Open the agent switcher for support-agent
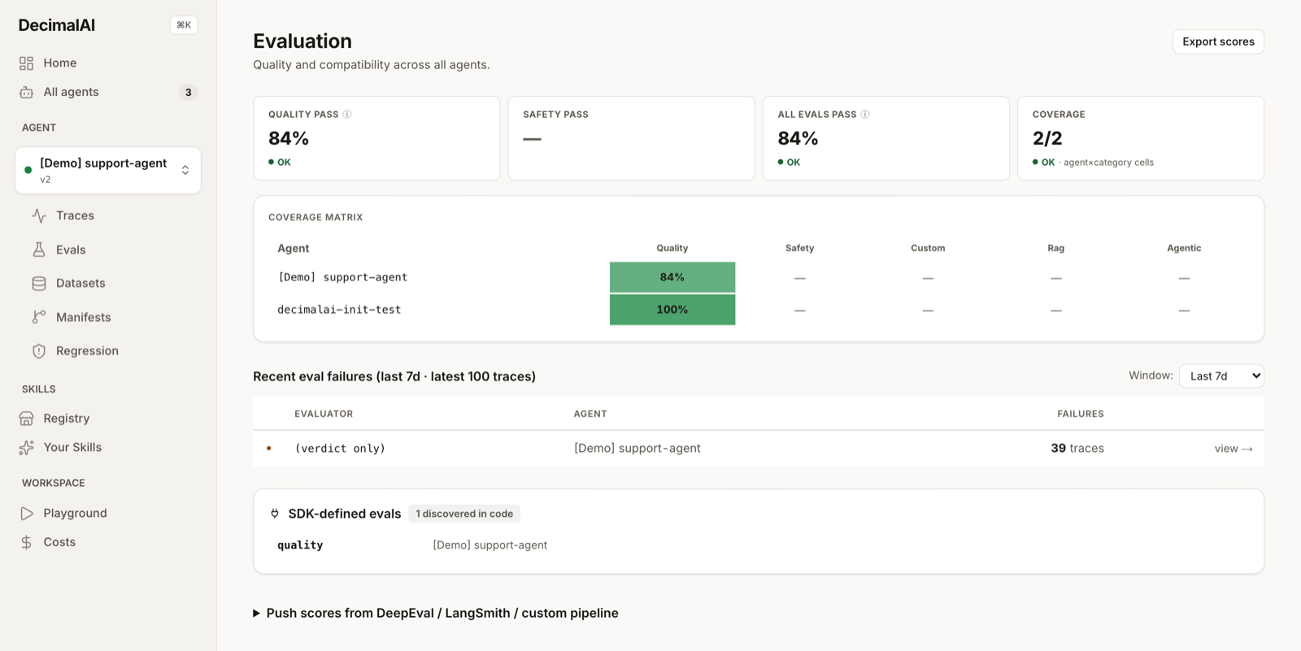This screenshot has width=1301, height=651. (x=108, y=171)
